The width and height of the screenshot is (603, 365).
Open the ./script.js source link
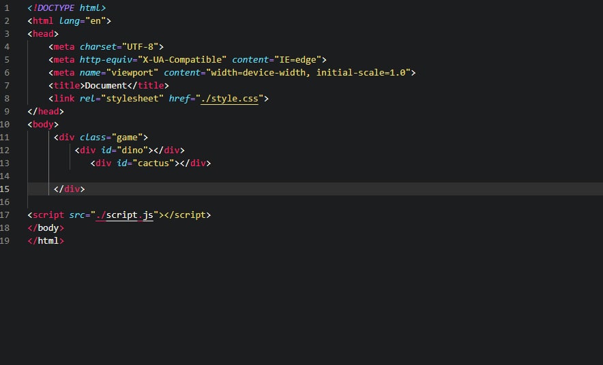[x=125, y=215]
